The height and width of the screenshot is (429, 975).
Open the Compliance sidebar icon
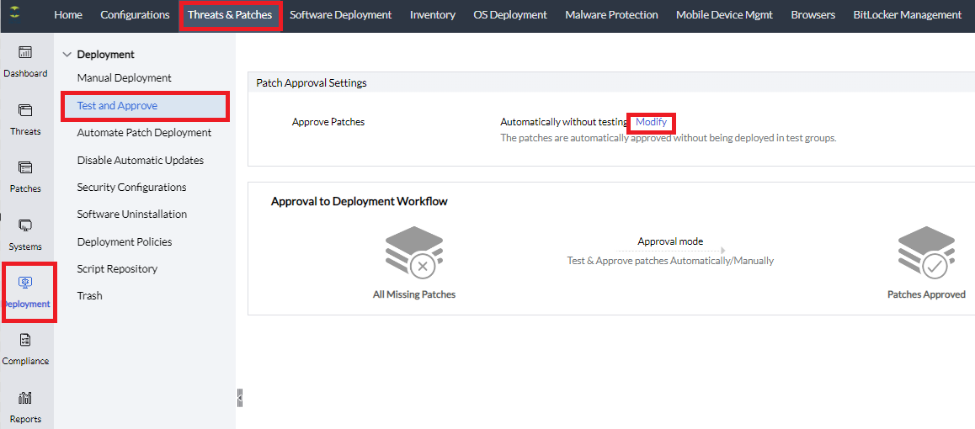coord(25,341)
